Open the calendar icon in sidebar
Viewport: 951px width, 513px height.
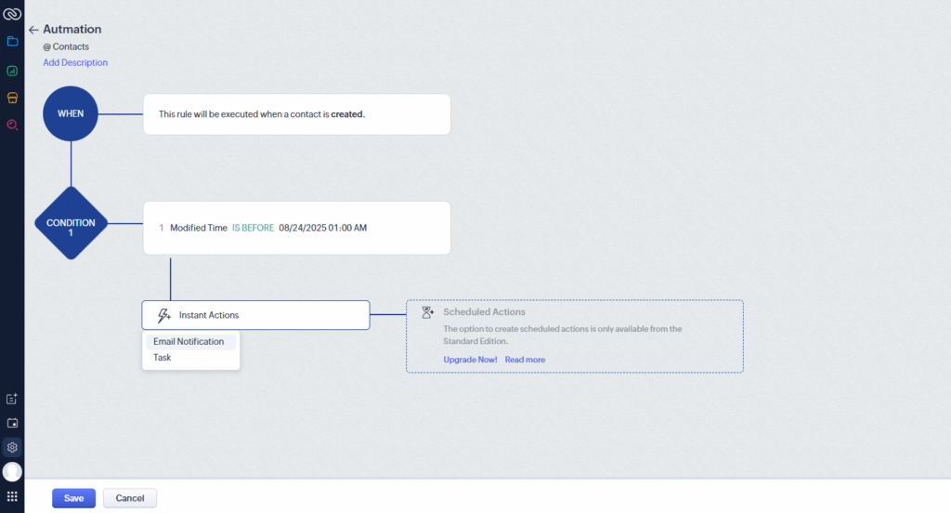[x=12, y=423]
